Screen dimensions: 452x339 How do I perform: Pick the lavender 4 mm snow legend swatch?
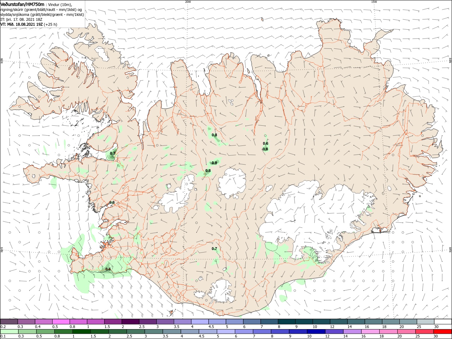200,322
